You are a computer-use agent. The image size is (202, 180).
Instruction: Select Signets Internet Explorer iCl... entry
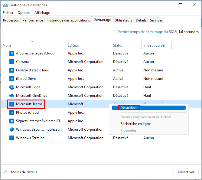tap(39, 121)
